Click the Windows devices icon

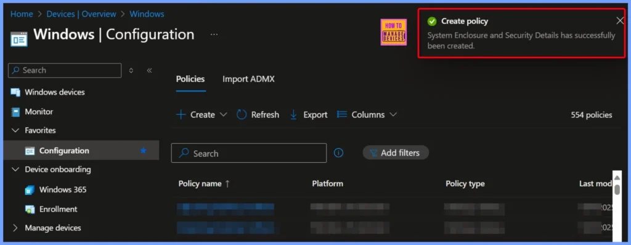click(x=15, y=93)
